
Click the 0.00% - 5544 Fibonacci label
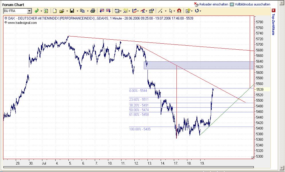click(x=138, y=90)
